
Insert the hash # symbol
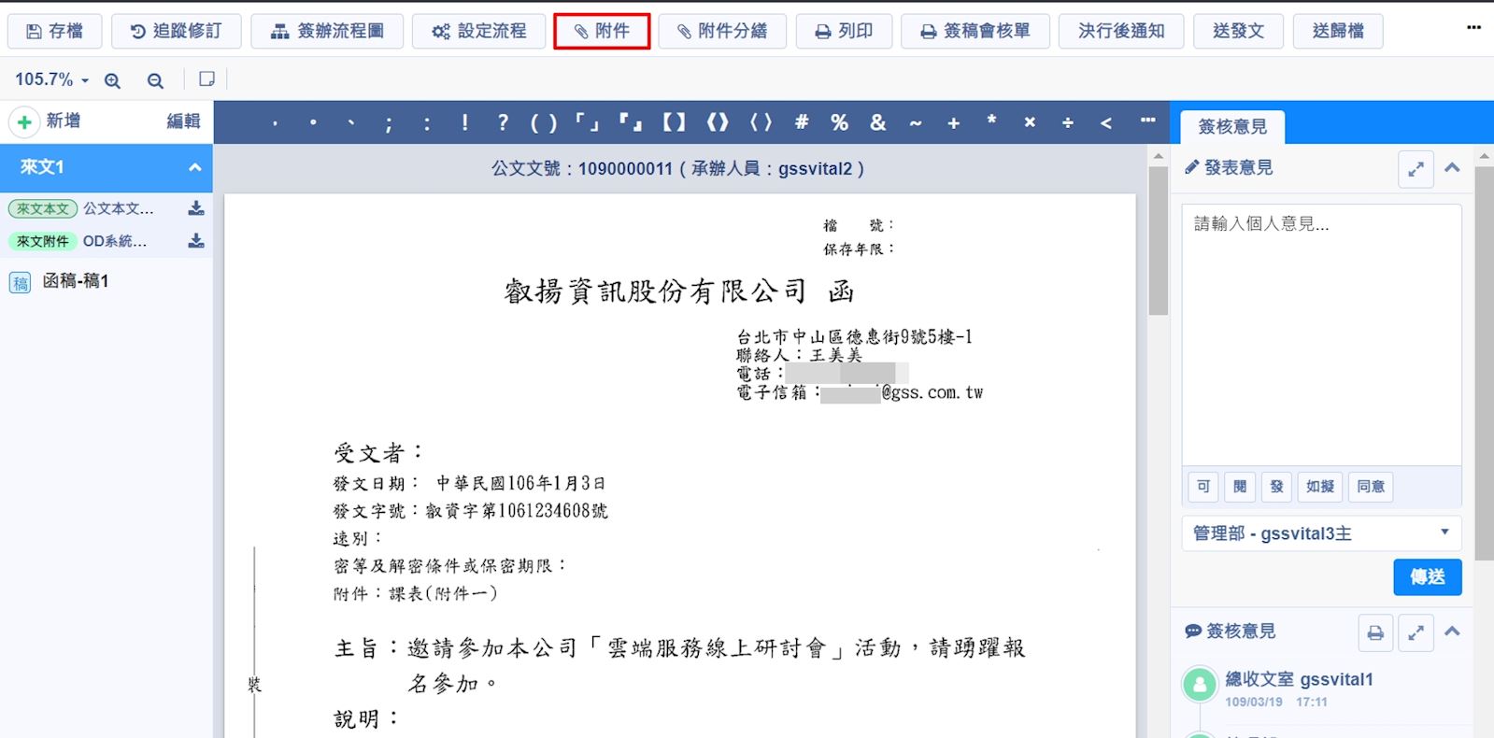(802, 122)
